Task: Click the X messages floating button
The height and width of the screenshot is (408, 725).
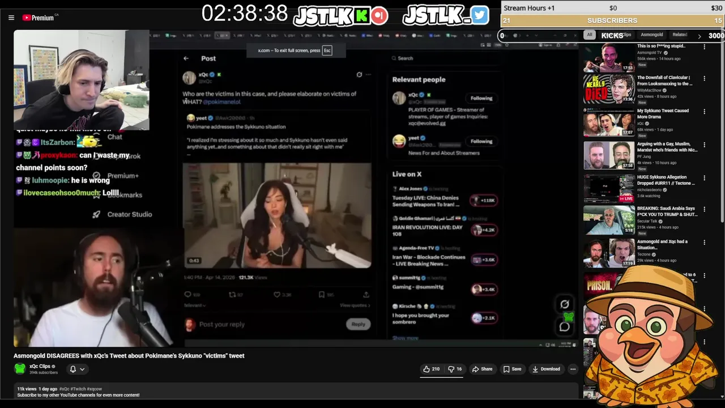Action: click(565, 326)
